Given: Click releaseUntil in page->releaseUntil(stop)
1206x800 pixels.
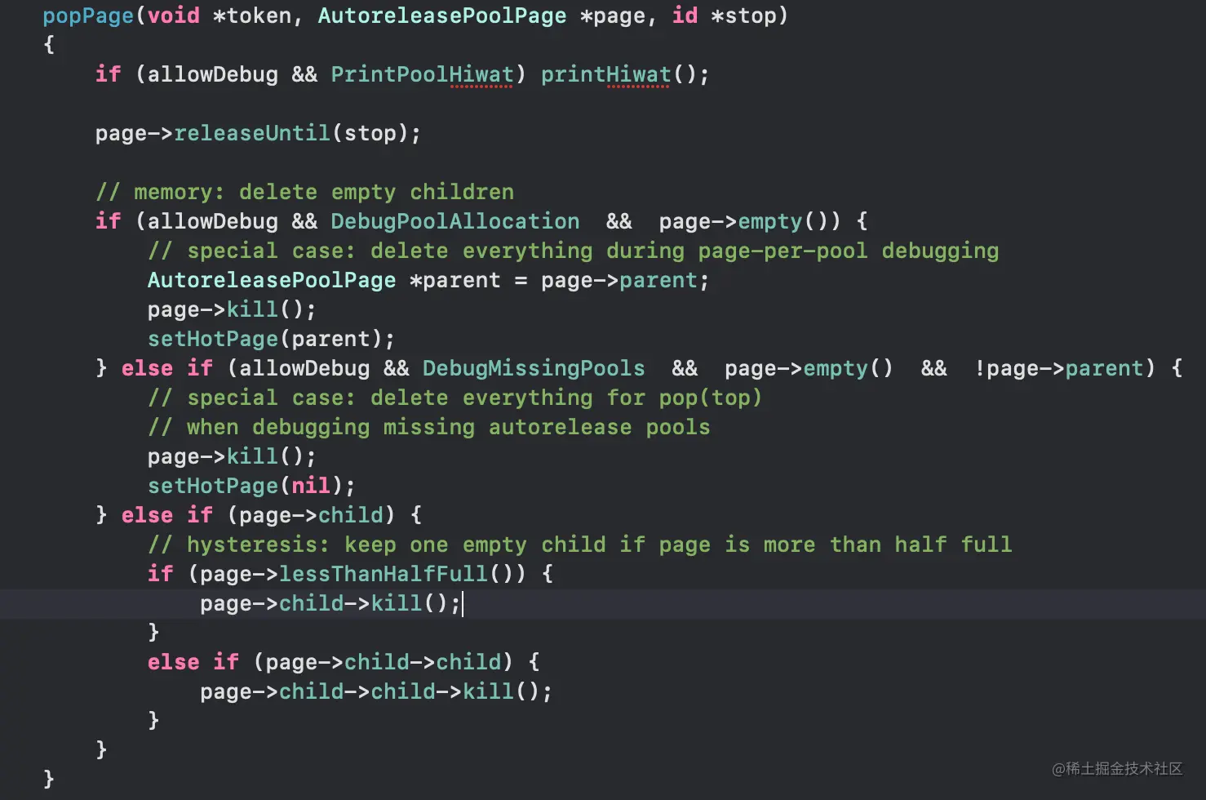Looking at the screenshot, I should coord(252,133).
